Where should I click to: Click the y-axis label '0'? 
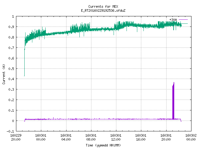(x=13, y=121)
